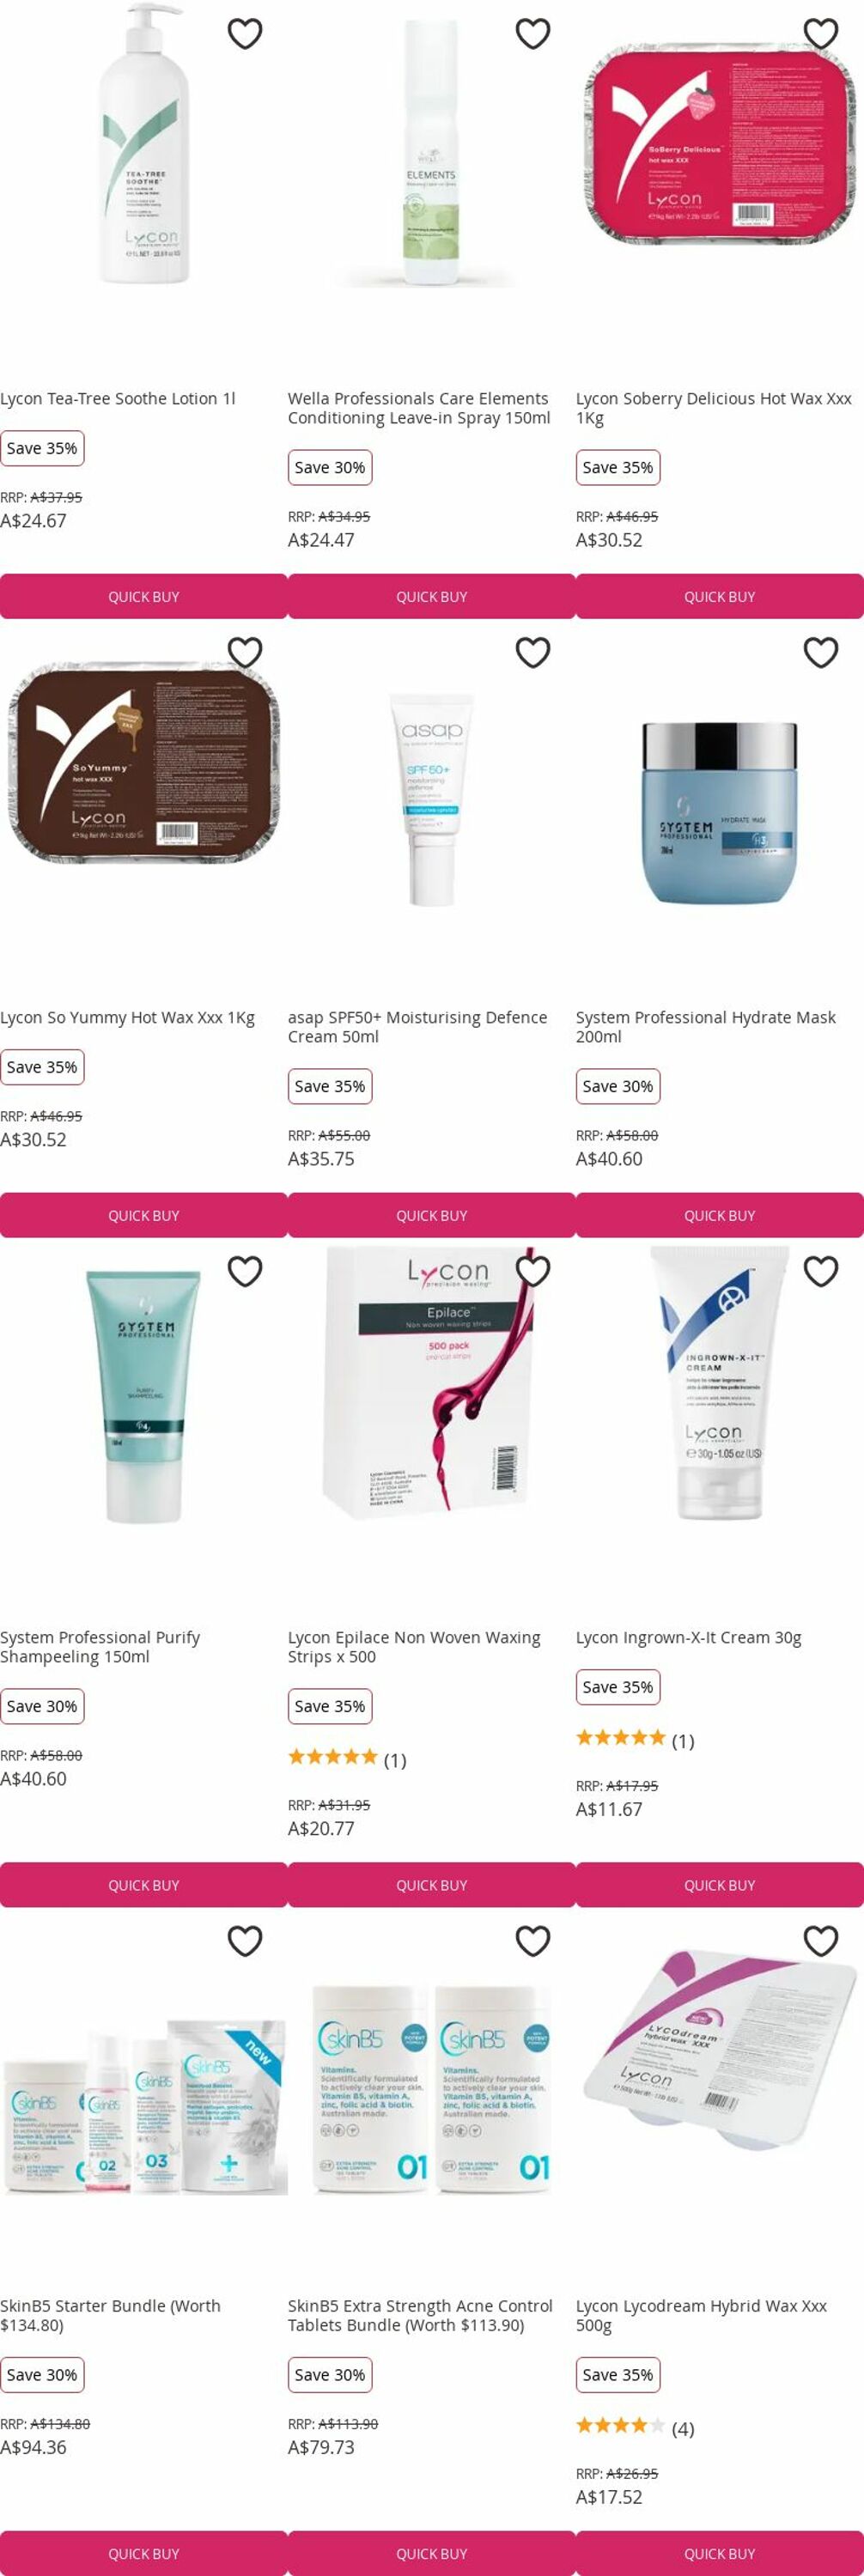Wishlist the Lycon So Yummy Hot Wax

[245, 652]
